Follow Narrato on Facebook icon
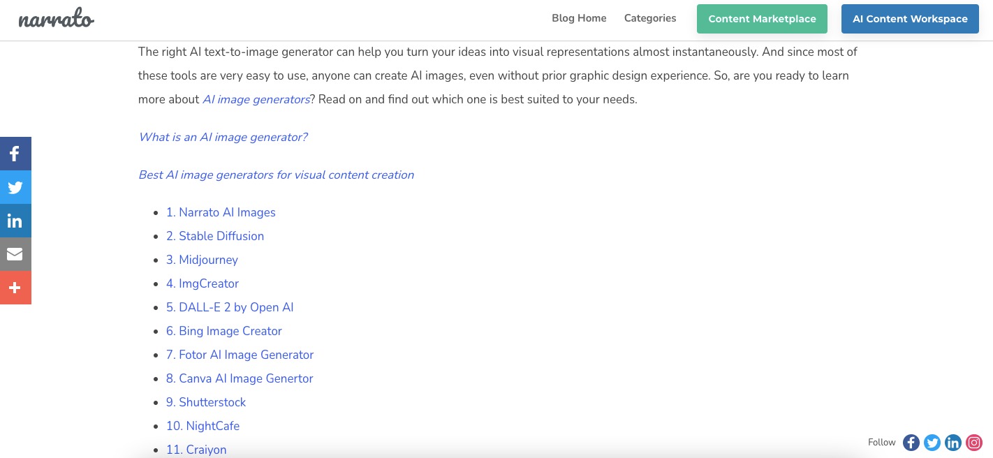The width and height of the screenshot is (993, 458). (x=911, y=443)
